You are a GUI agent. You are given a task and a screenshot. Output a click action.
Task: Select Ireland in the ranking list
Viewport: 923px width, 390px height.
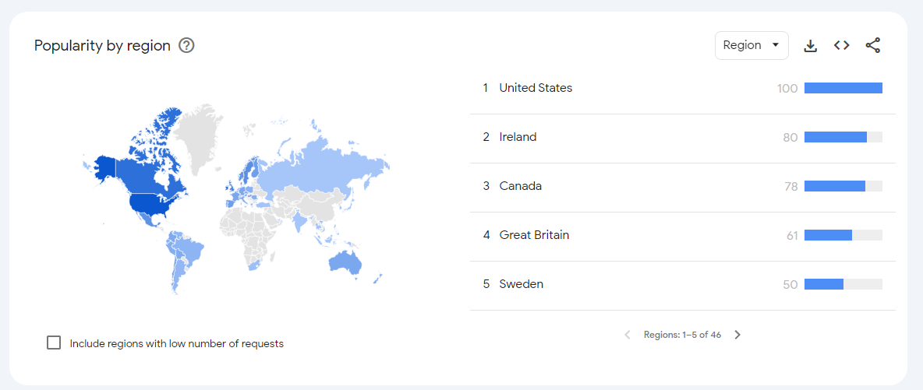click(x=518, y=137)
